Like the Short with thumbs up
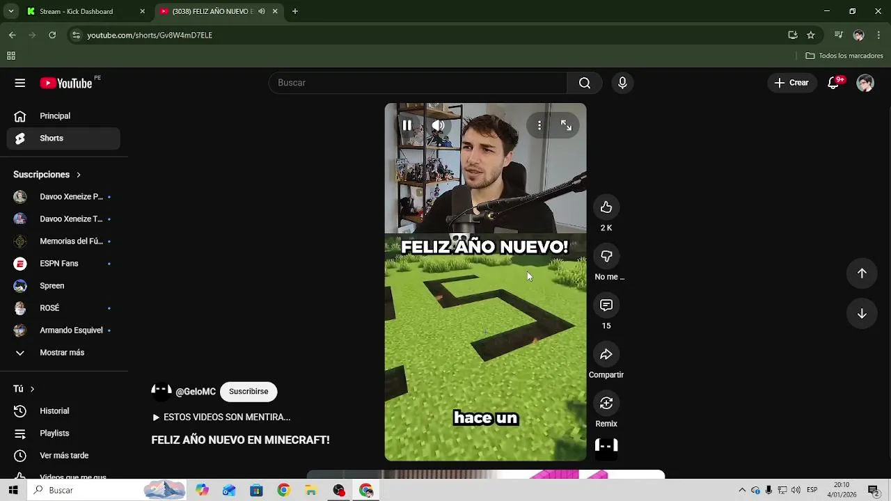This screenshot has height=501, width=891. 606,207
